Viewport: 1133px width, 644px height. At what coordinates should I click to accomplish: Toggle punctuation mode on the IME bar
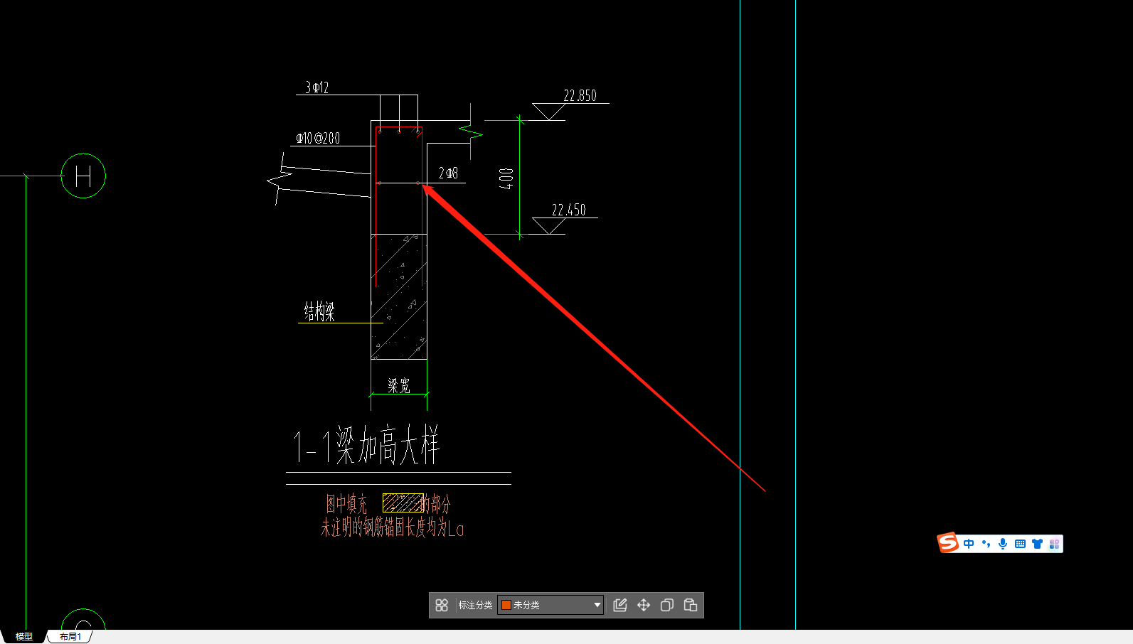(986, 544)
